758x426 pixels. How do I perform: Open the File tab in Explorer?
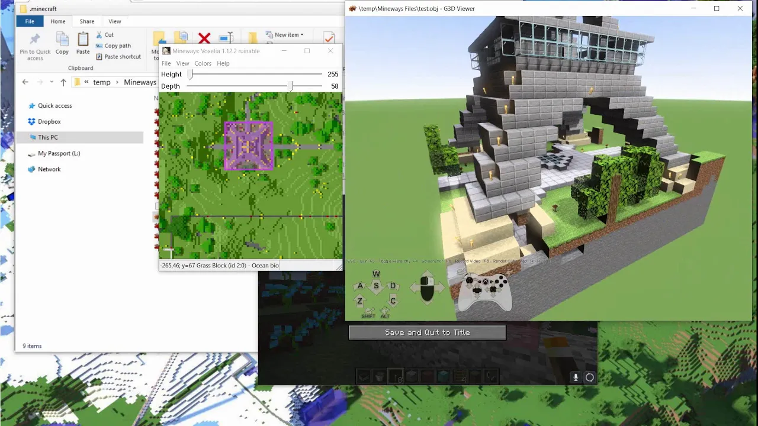[x=30, y=21]
